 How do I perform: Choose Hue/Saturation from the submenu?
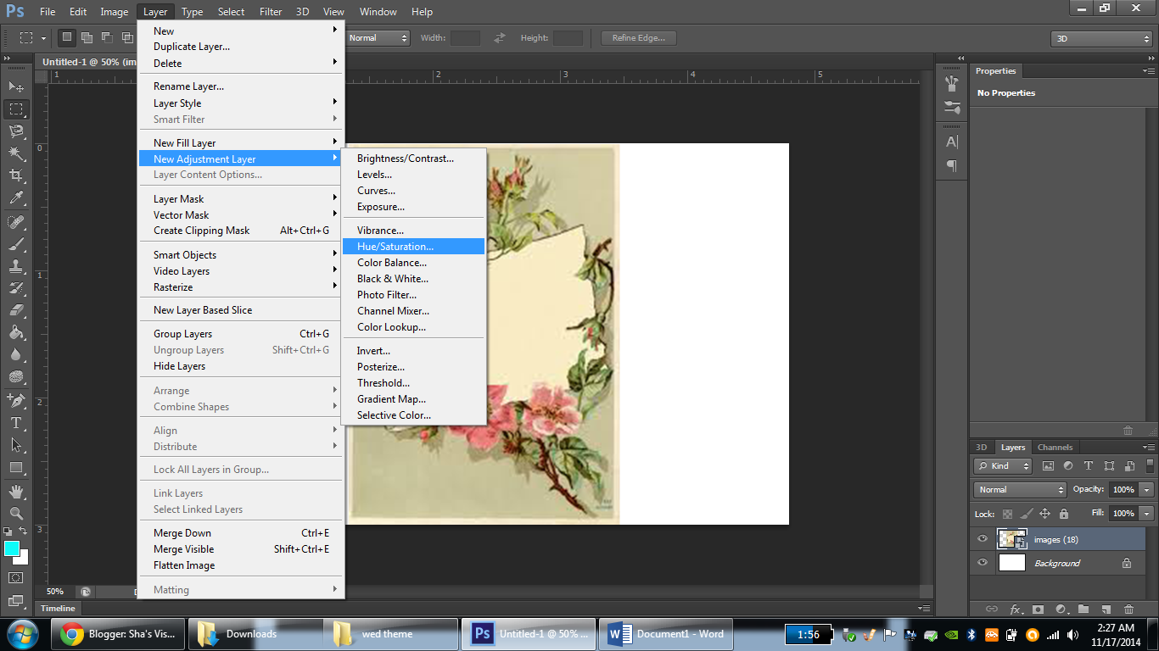413,247
